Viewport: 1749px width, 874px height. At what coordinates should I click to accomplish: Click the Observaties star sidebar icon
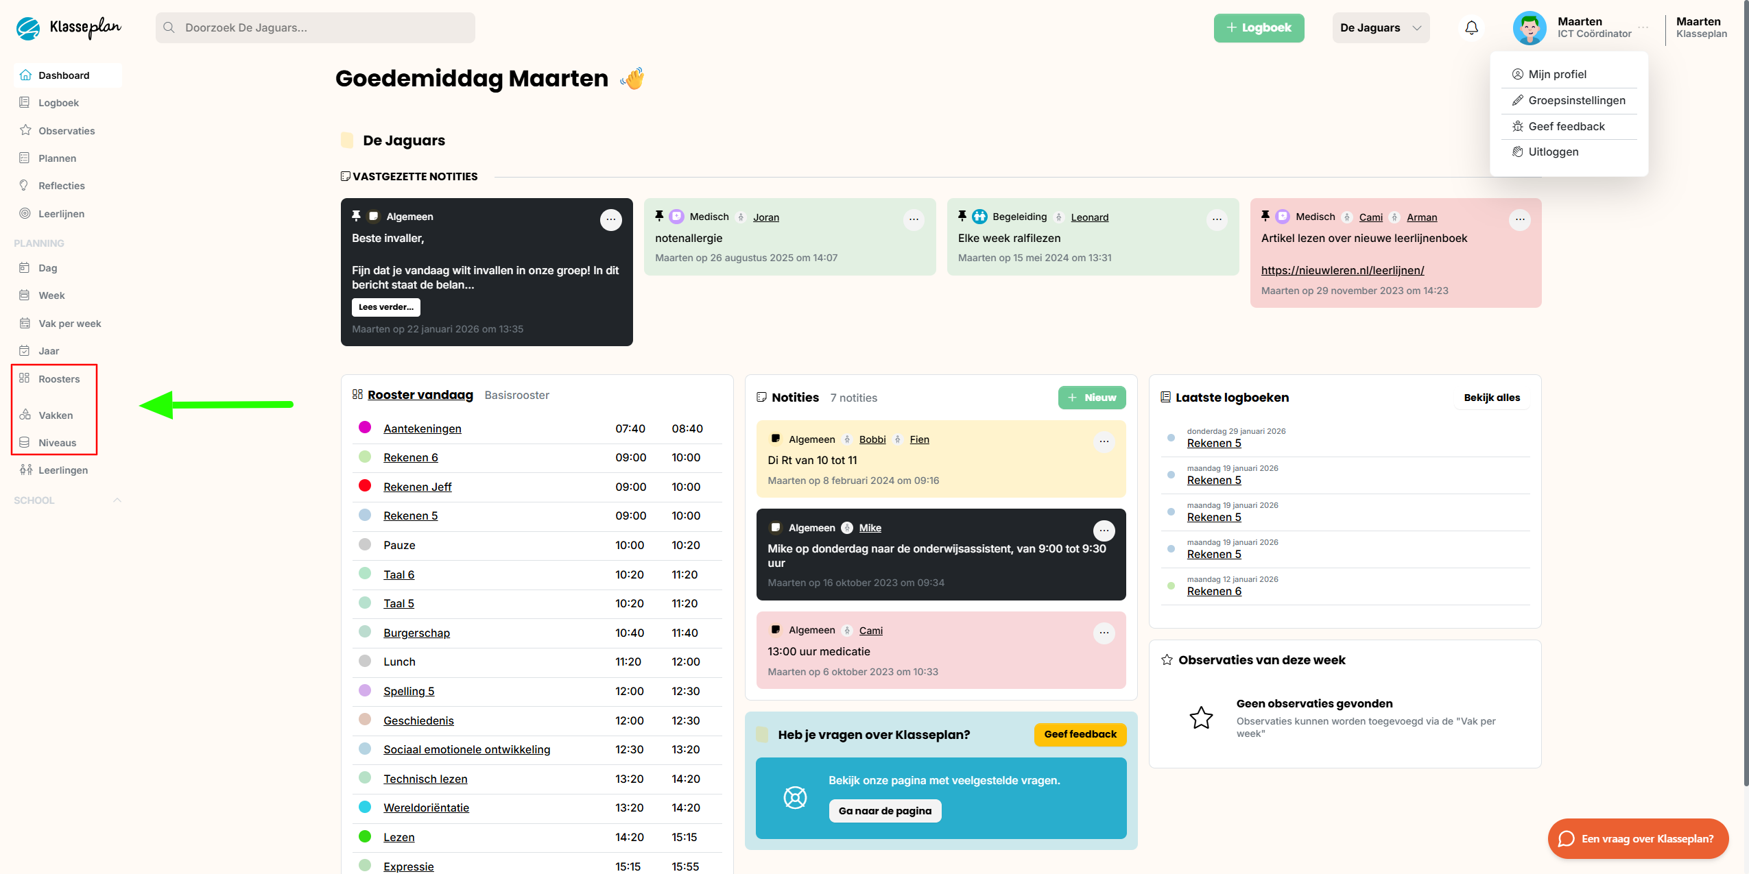pyautogui.click(x=25, y=130)
